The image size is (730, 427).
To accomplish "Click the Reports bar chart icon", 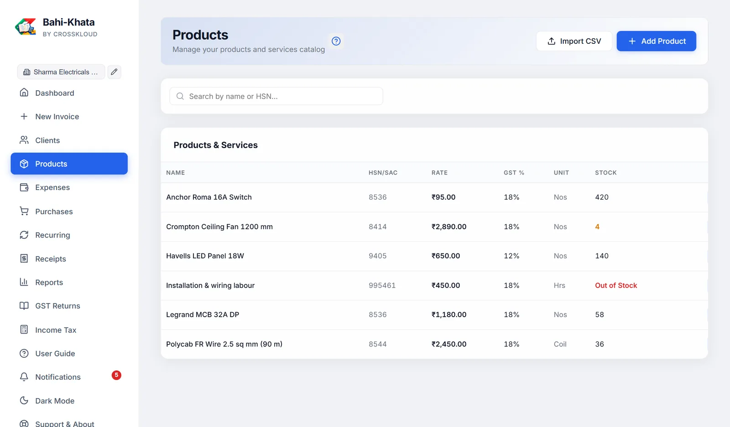I will 24,282.
